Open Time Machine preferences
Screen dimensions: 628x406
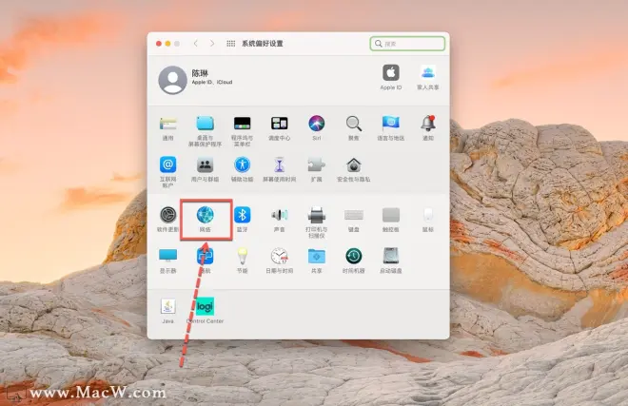[354, 256]
